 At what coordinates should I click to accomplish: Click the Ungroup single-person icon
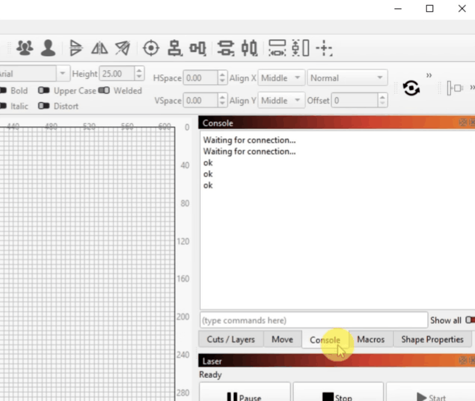[x=48, y=48]
